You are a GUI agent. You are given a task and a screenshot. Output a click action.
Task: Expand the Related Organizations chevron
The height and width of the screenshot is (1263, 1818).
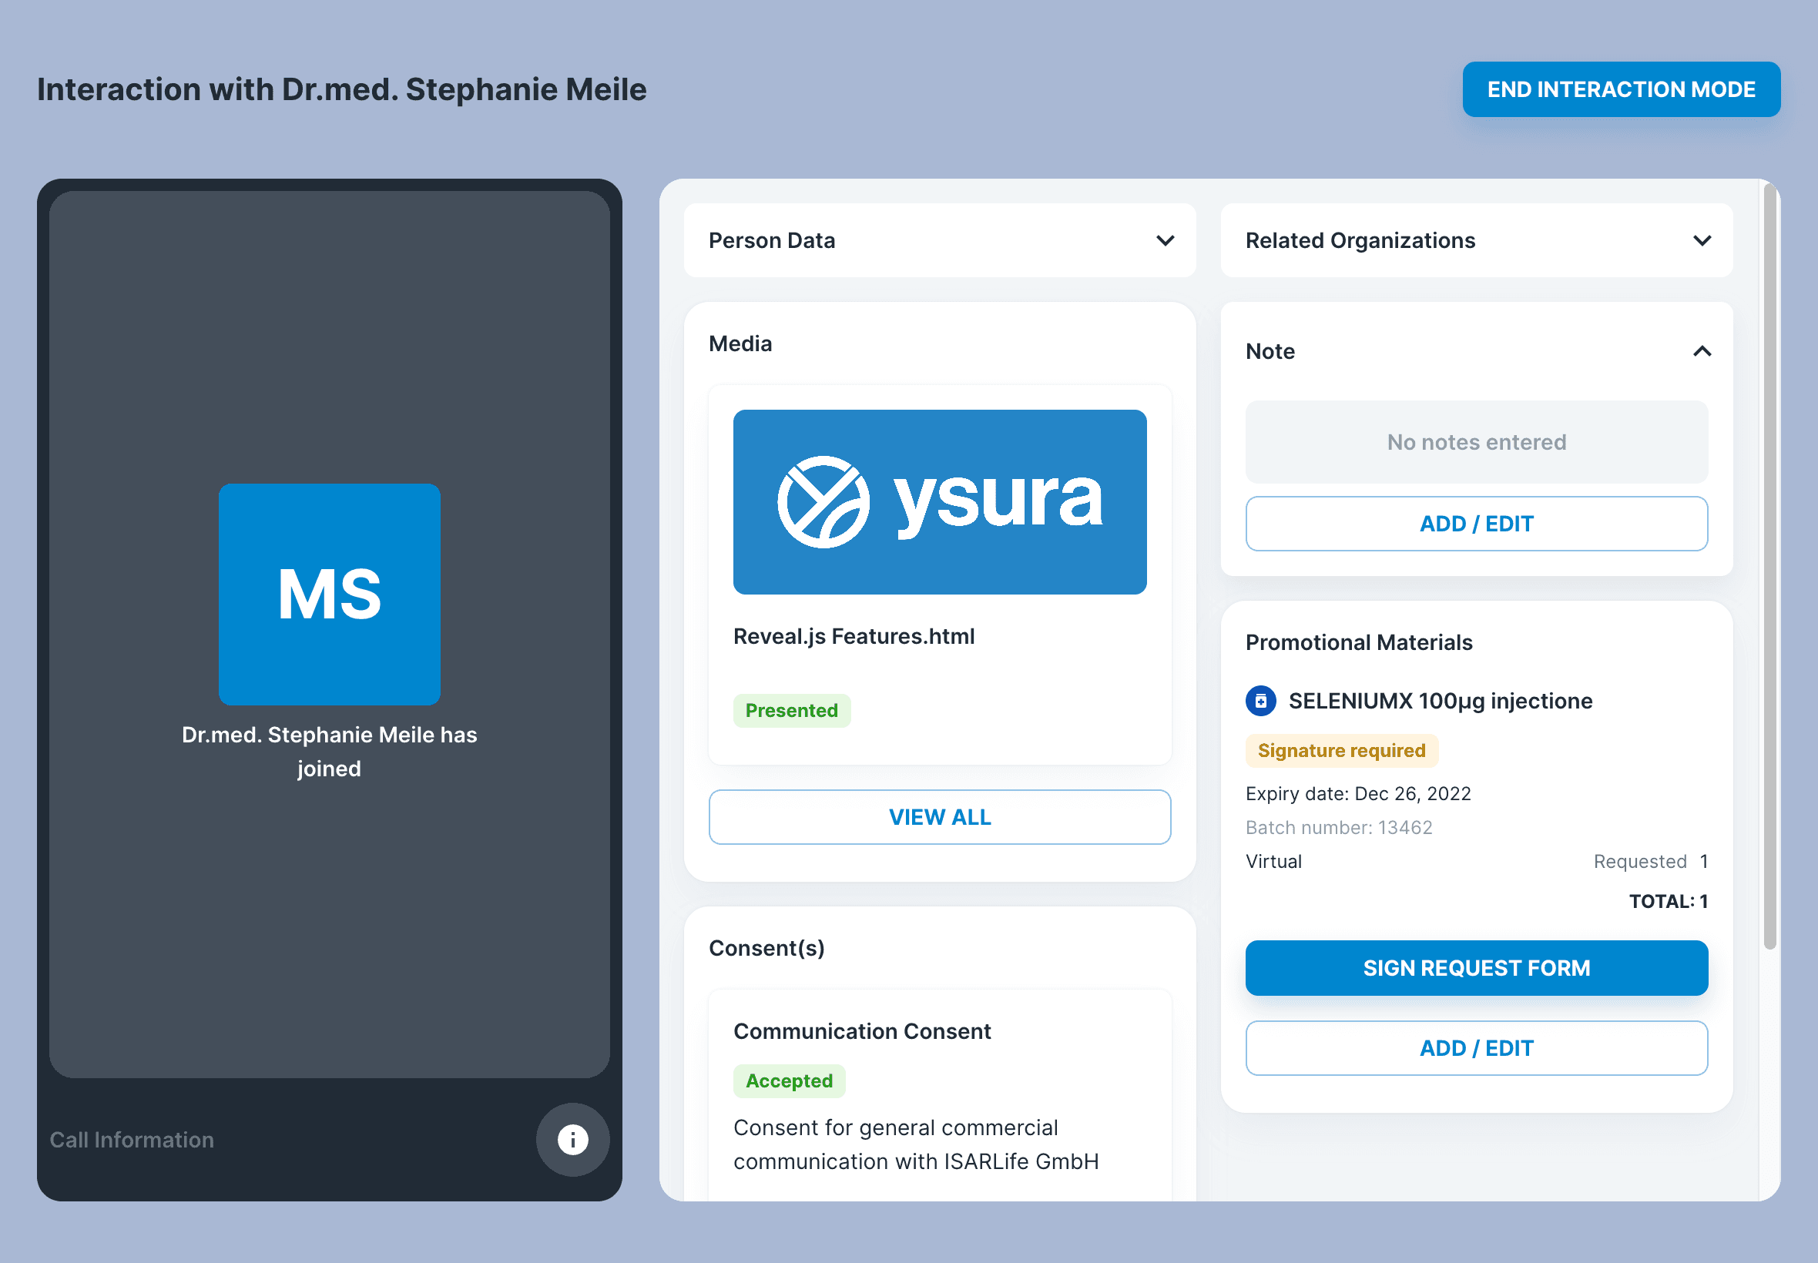(1702, 240)
